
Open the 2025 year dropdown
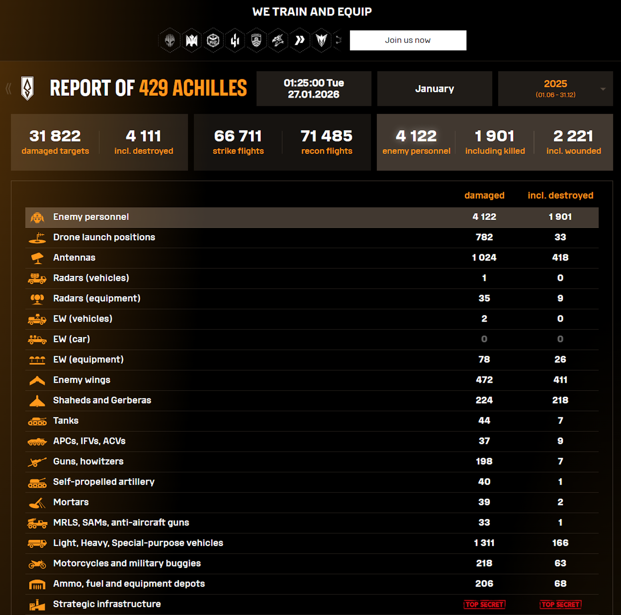[x=555, y=89]
